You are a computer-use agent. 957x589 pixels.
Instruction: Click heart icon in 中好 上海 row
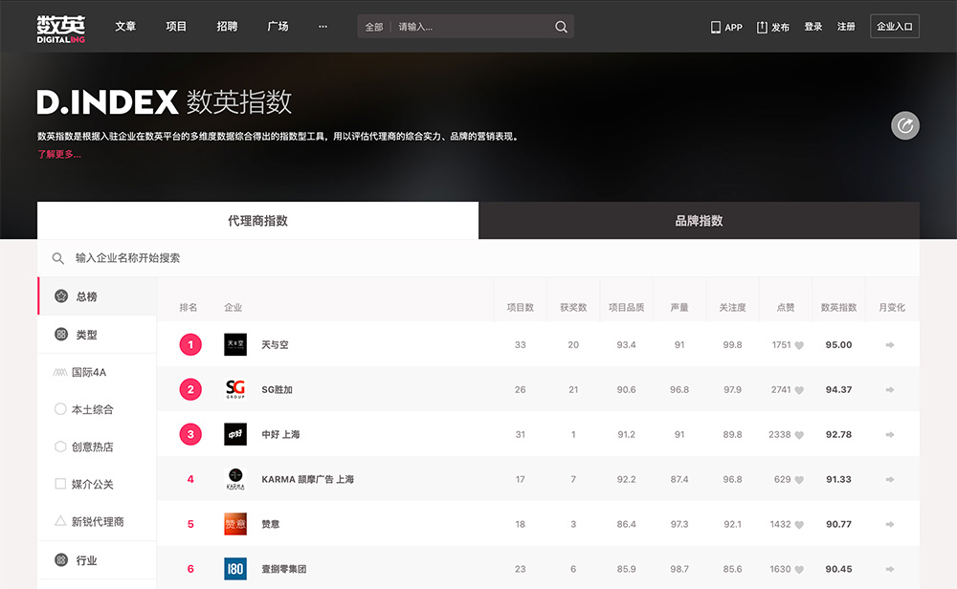(799, 435)
